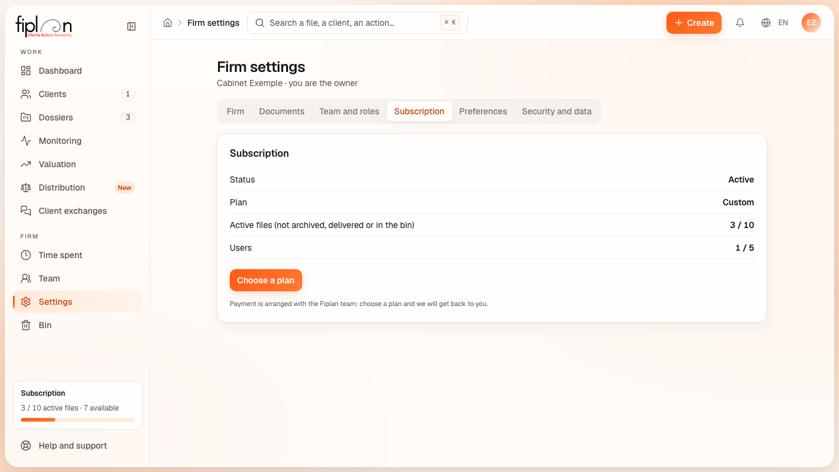The height and width of the screenshot is (472, 839).
Task: Switch to the Documents tab
Action: 282,111
